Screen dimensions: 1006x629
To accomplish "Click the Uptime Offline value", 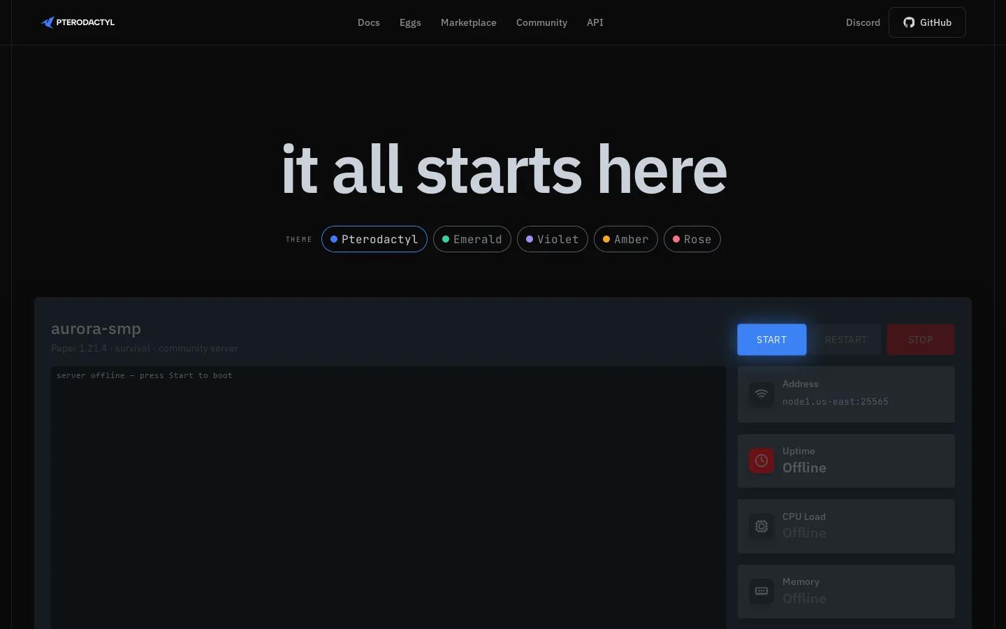I will pos(804,468).
